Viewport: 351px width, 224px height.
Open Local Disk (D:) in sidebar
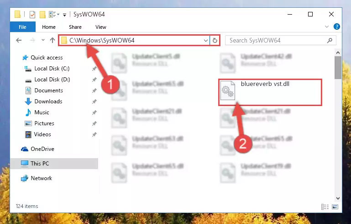pos(52,80)
